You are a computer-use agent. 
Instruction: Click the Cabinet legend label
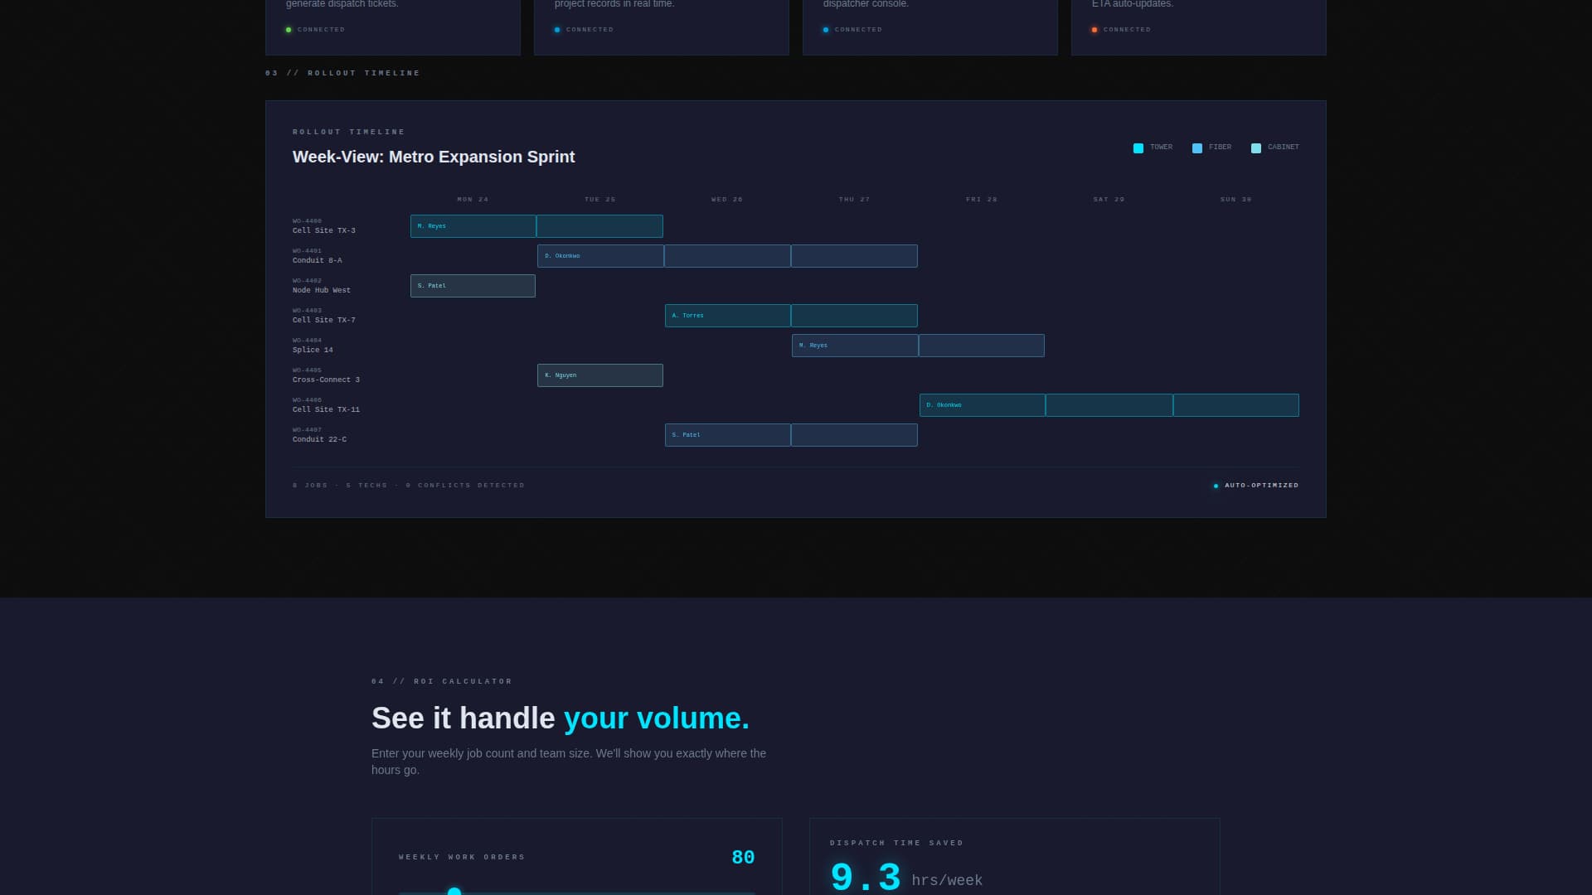tap(1284, 148)
